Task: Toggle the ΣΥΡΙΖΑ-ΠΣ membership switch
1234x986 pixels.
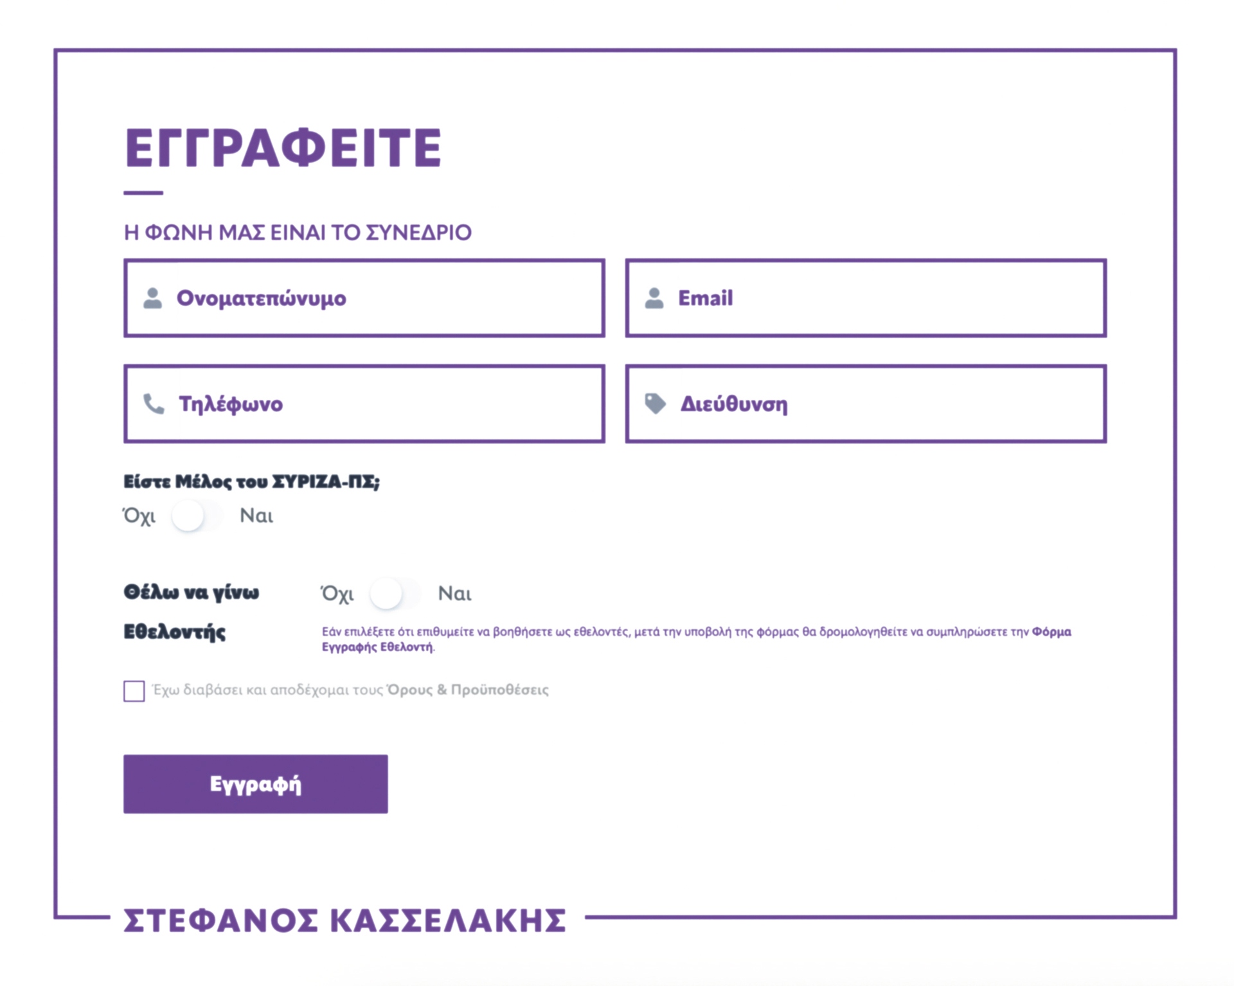Action: pos(197,516)
